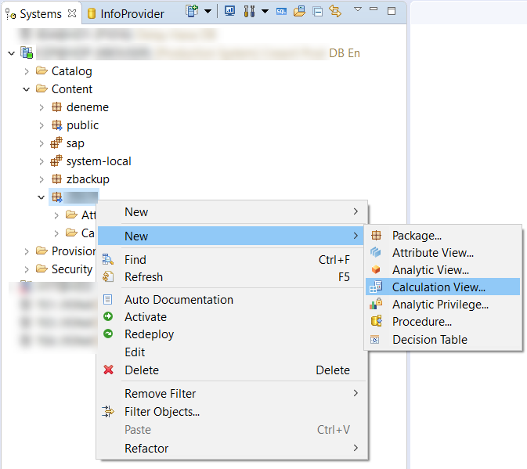Select the sap package
The height and width of the screenshot is (469, 527).
click(67, 143)
